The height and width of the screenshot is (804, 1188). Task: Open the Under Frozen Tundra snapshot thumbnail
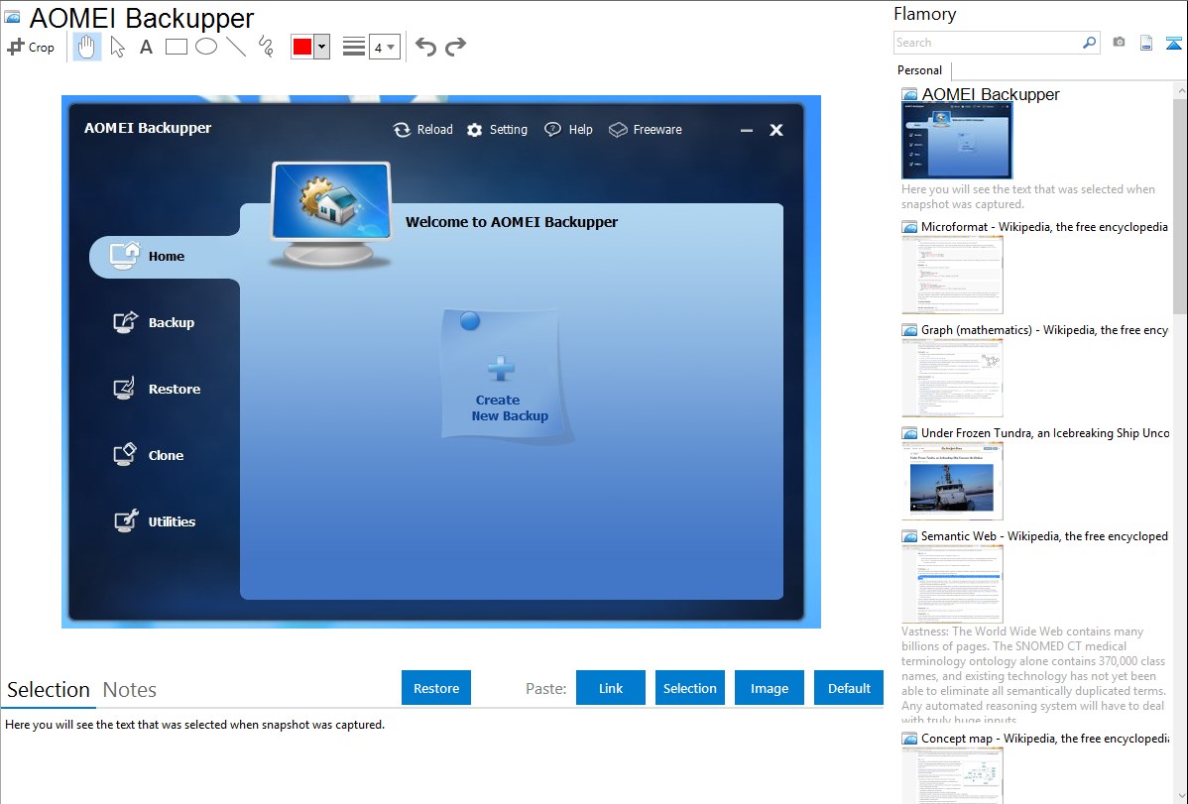952,481
